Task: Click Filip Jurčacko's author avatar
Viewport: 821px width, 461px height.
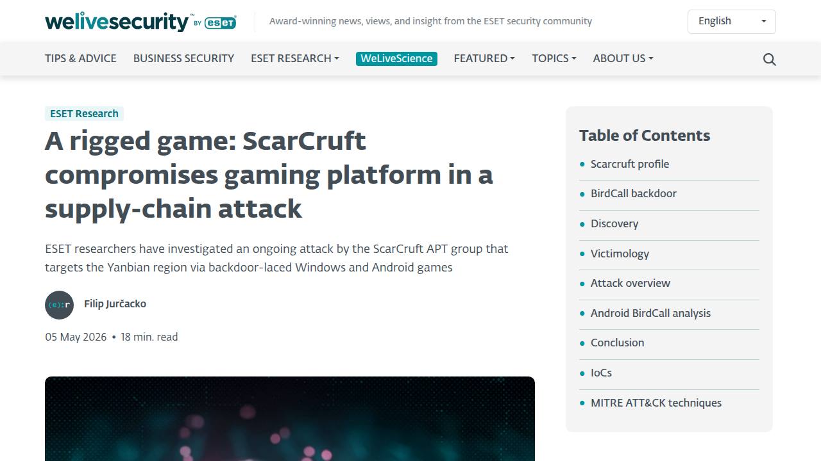Action: 59,305
